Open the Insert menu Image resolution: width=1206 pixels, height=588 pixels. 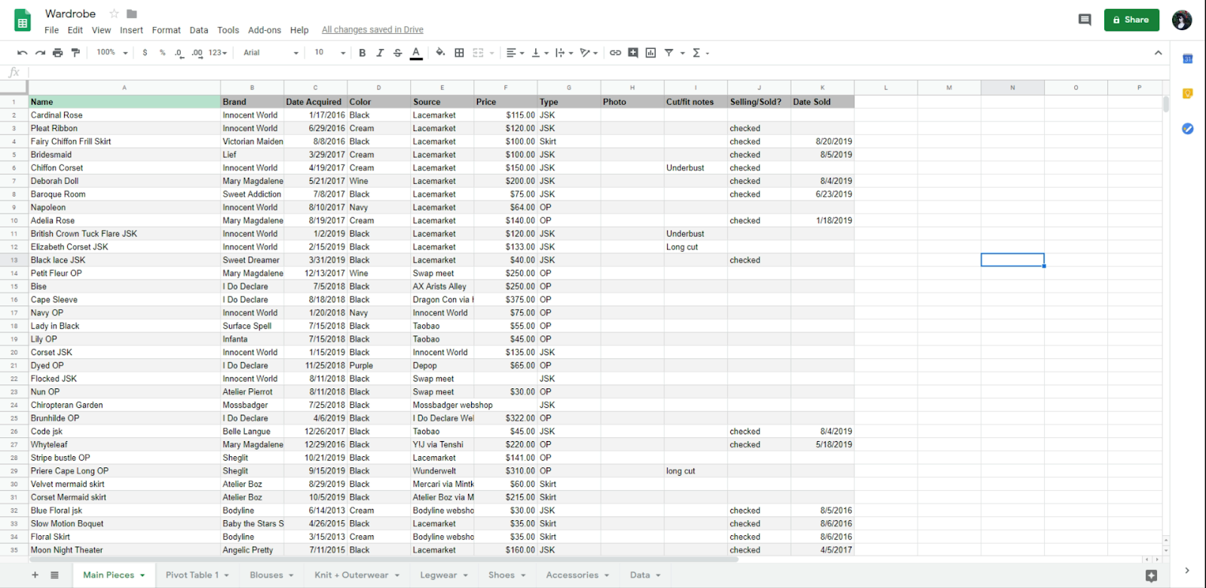point(131,30)
